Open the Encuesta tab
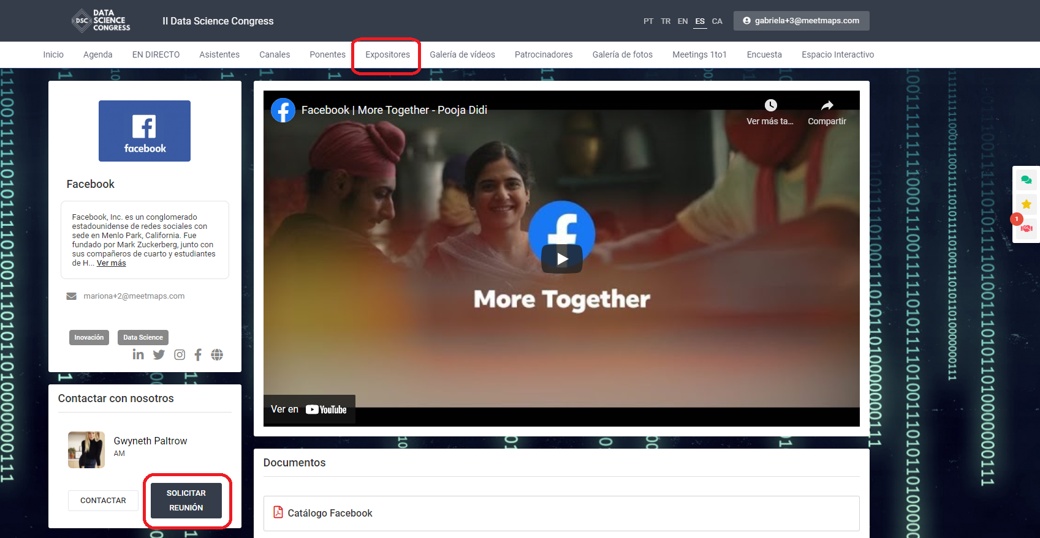1040x538 pixels. click(x=764, y=54)
